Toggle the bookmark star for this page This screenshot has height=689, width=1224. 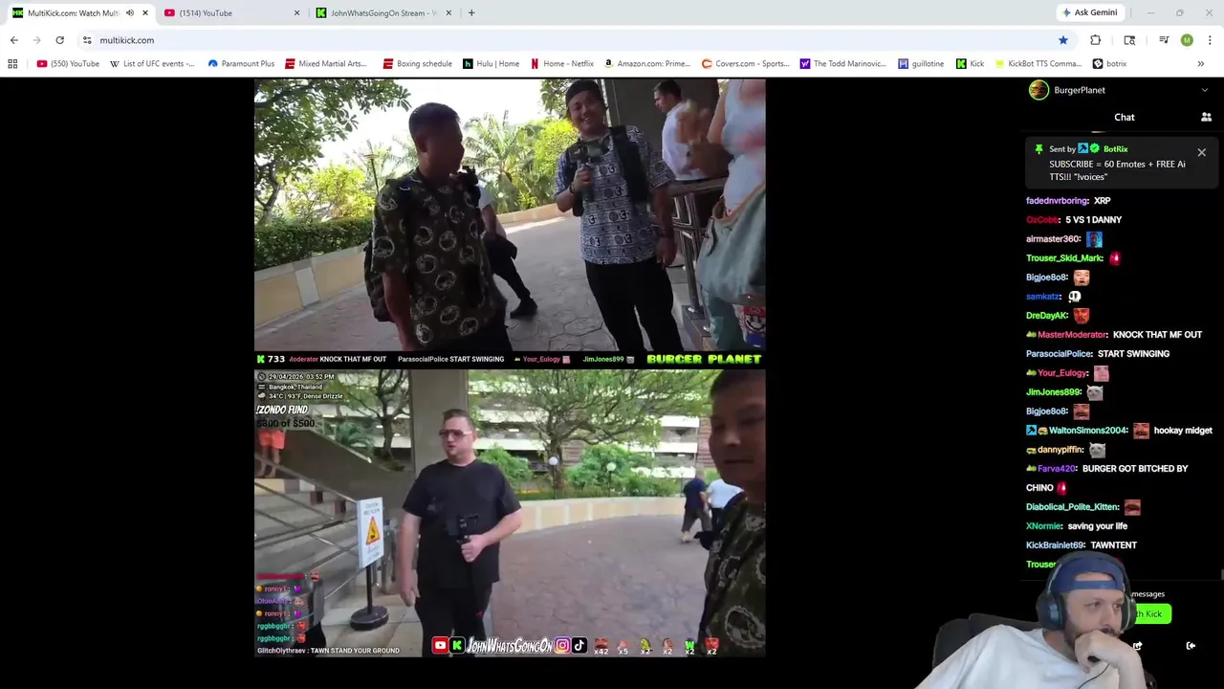[1062, 40]
